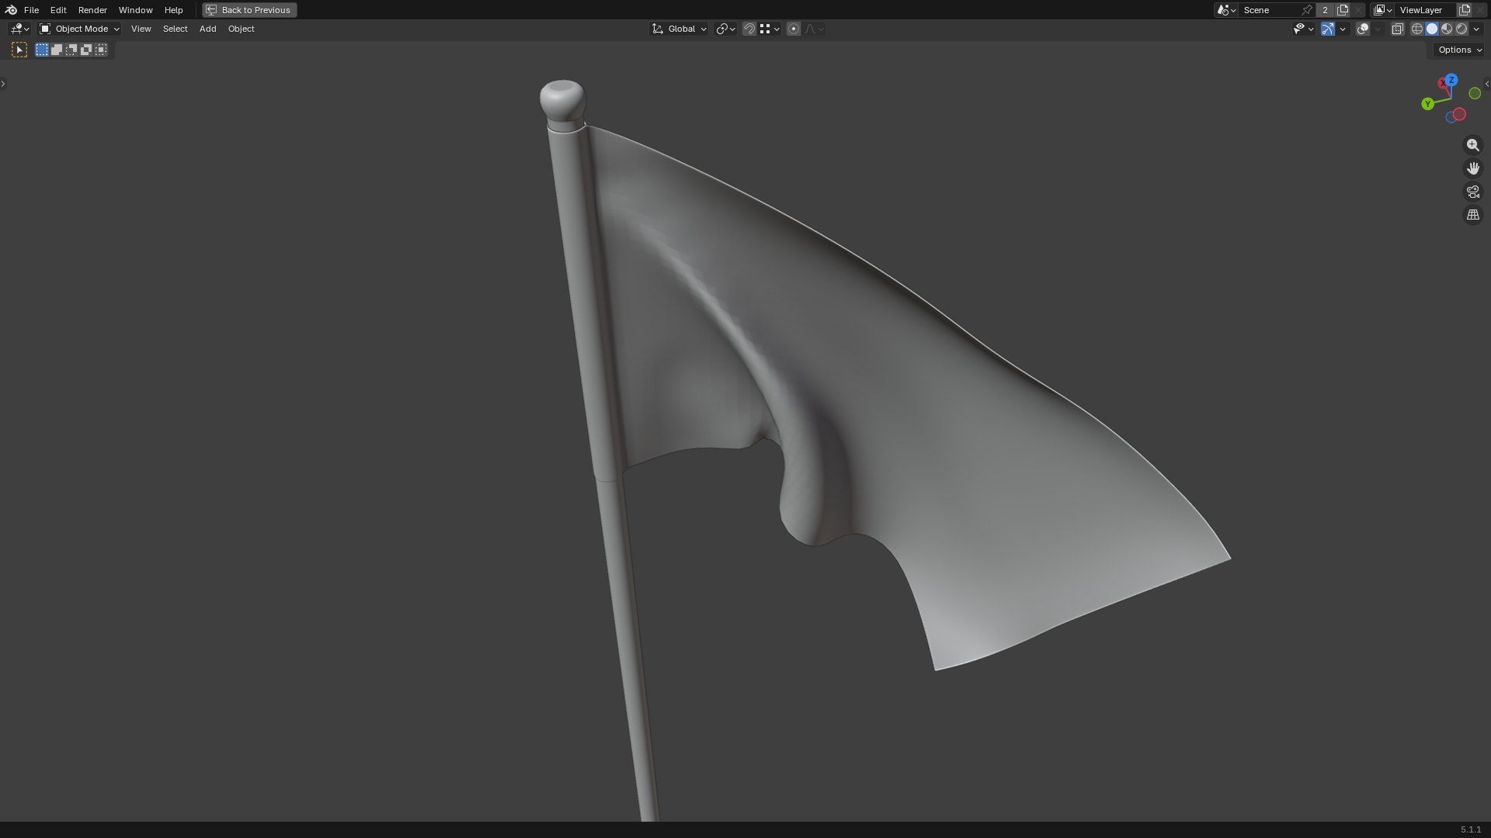Open the Render menu
Image resolution: width=1491 pixels, height=838 pixels.
[x=92, y=10]
